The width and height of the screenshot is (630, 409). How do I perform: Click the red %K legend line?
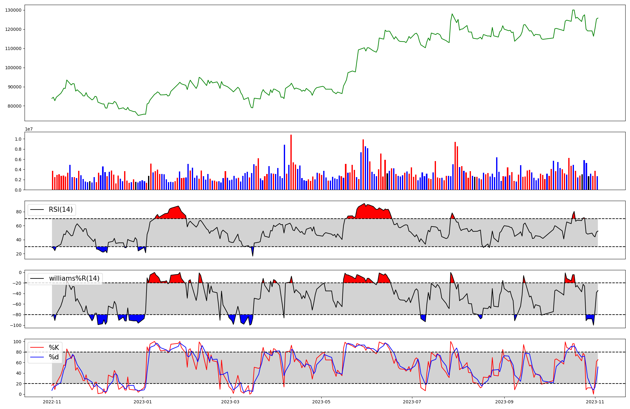[37, 347]
